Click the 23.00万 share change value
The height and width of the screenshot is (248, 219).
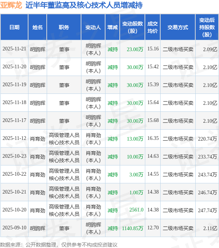click(135, 49)
